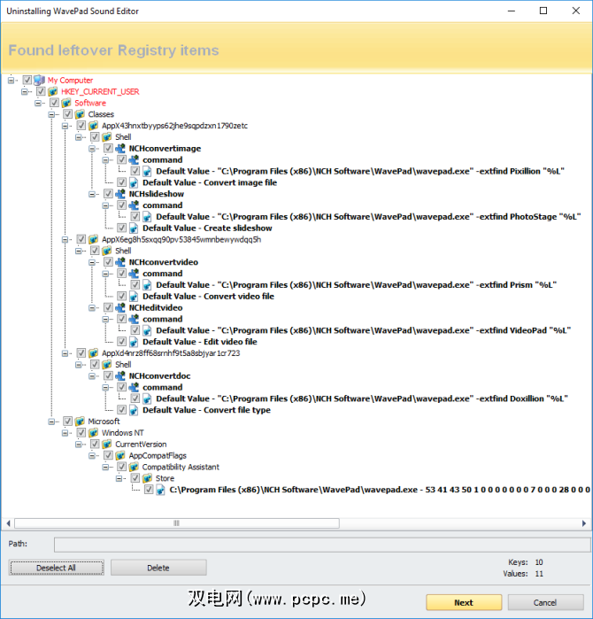Maximize the uninstaller window

click(543, 11)
